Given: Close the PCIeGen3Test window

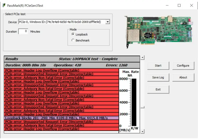Looking at the screenshot, I should pyautogui.click(x=192, y=5).
